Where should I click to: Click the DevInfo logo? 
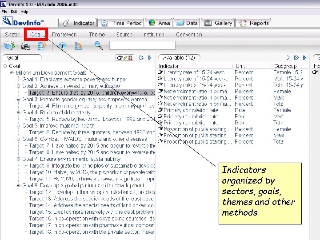(x=23, y=21)
